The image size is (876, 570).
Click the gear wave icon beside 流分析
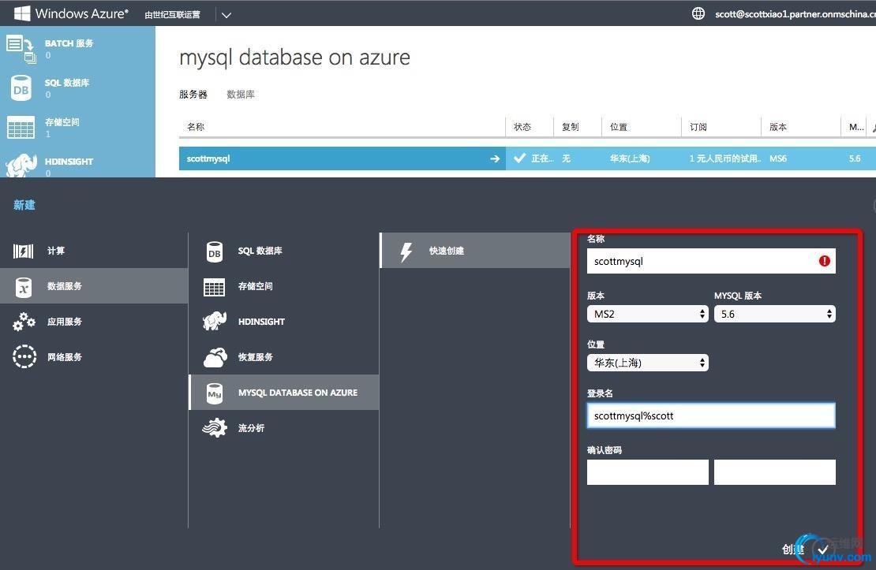pos(215,428)
